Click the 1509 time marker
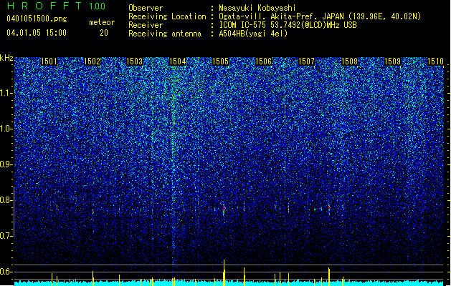The height and width of the screenshot is (286, 451). [392, 61]
